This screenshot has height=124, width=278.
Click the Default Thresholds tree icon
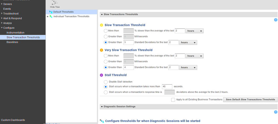click(51, 12)
